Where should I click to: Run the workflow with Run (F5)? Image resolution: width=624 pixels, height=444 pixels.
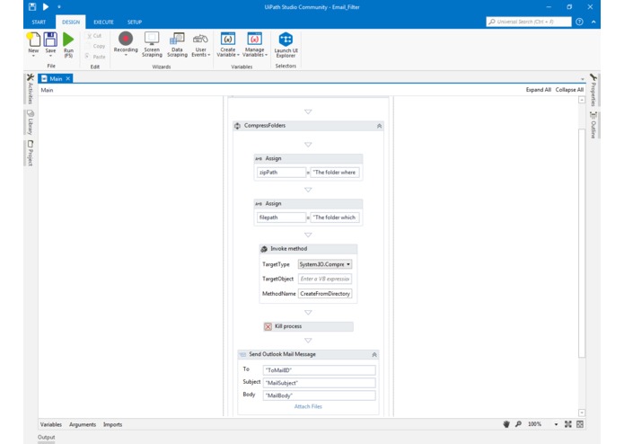point(68,45)
